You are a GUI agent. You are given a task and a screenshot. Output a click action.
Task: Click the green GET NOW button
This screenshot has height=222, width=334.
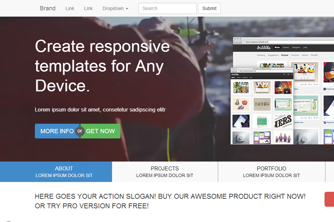tap(100, 131)
